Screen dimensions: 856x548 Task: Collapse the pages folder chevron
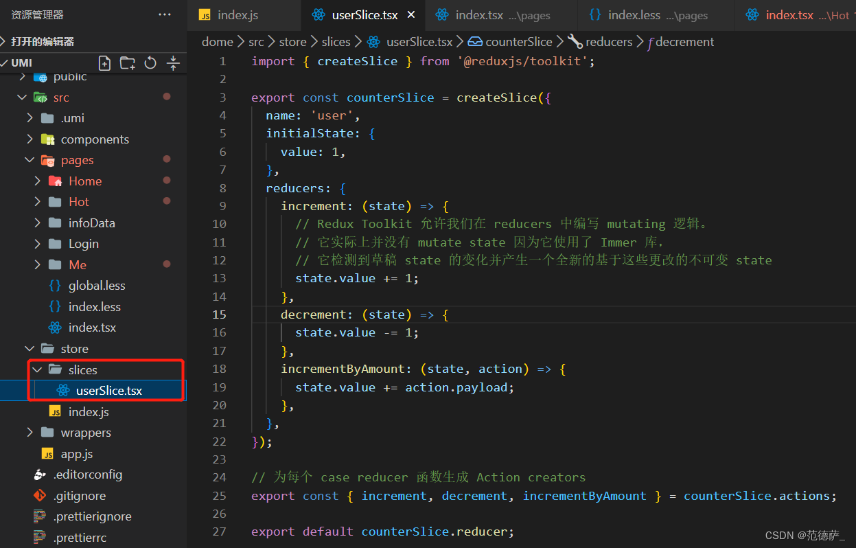pos(30,160)
